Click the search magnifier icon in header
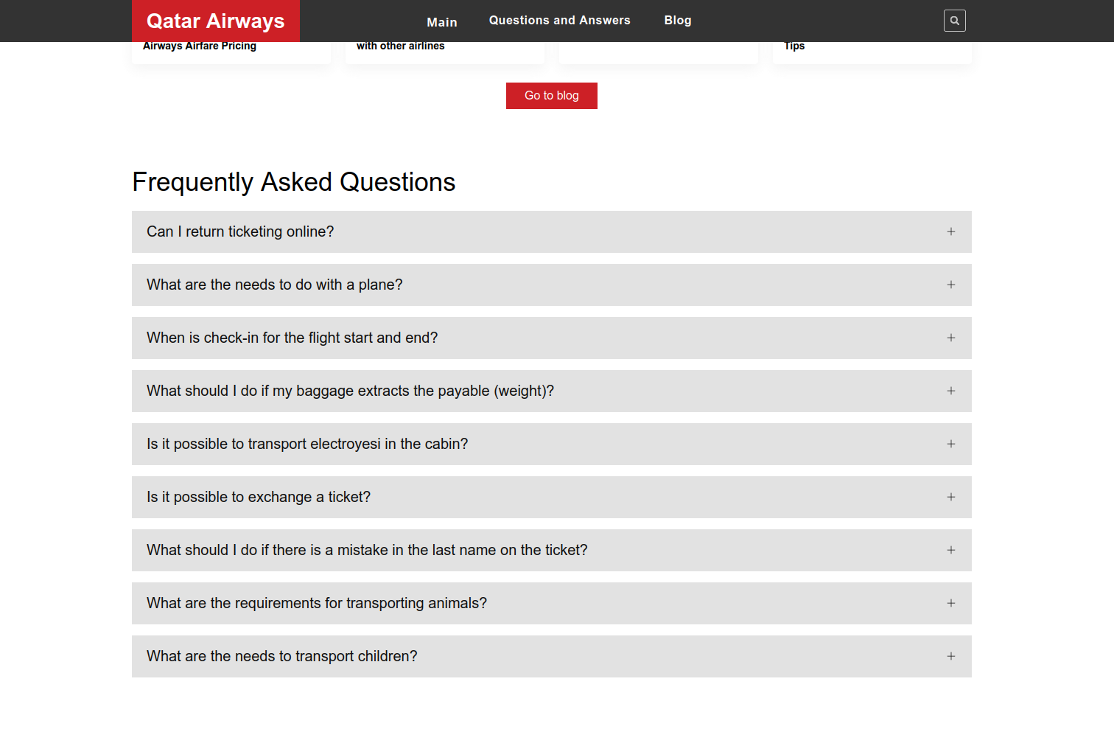1114x732 pixels. click(954, 21)
